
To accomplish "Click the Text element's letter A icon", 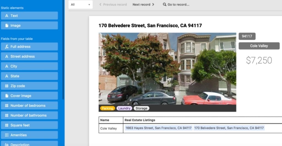I will tap(7, 16).
